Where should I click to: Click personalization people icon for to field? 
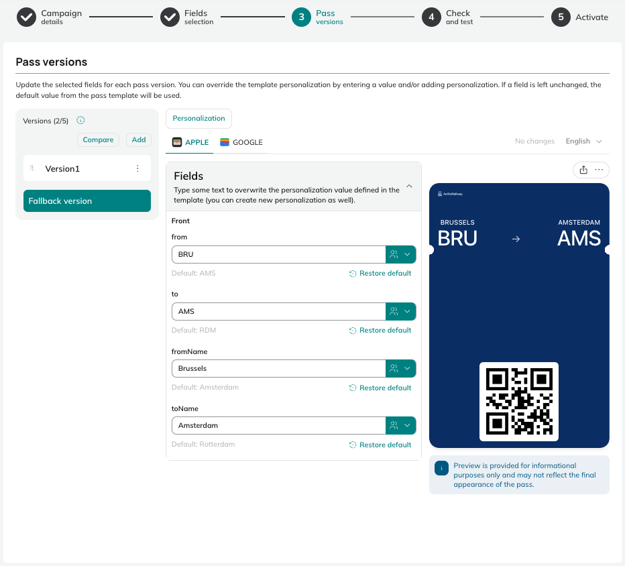(394, 311)
